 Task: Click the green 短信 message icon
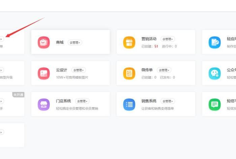point(215,105)
